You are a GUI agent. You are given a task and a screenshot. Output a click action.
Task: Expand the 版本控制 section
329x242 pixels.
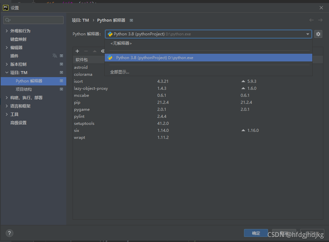click(7, 64)
